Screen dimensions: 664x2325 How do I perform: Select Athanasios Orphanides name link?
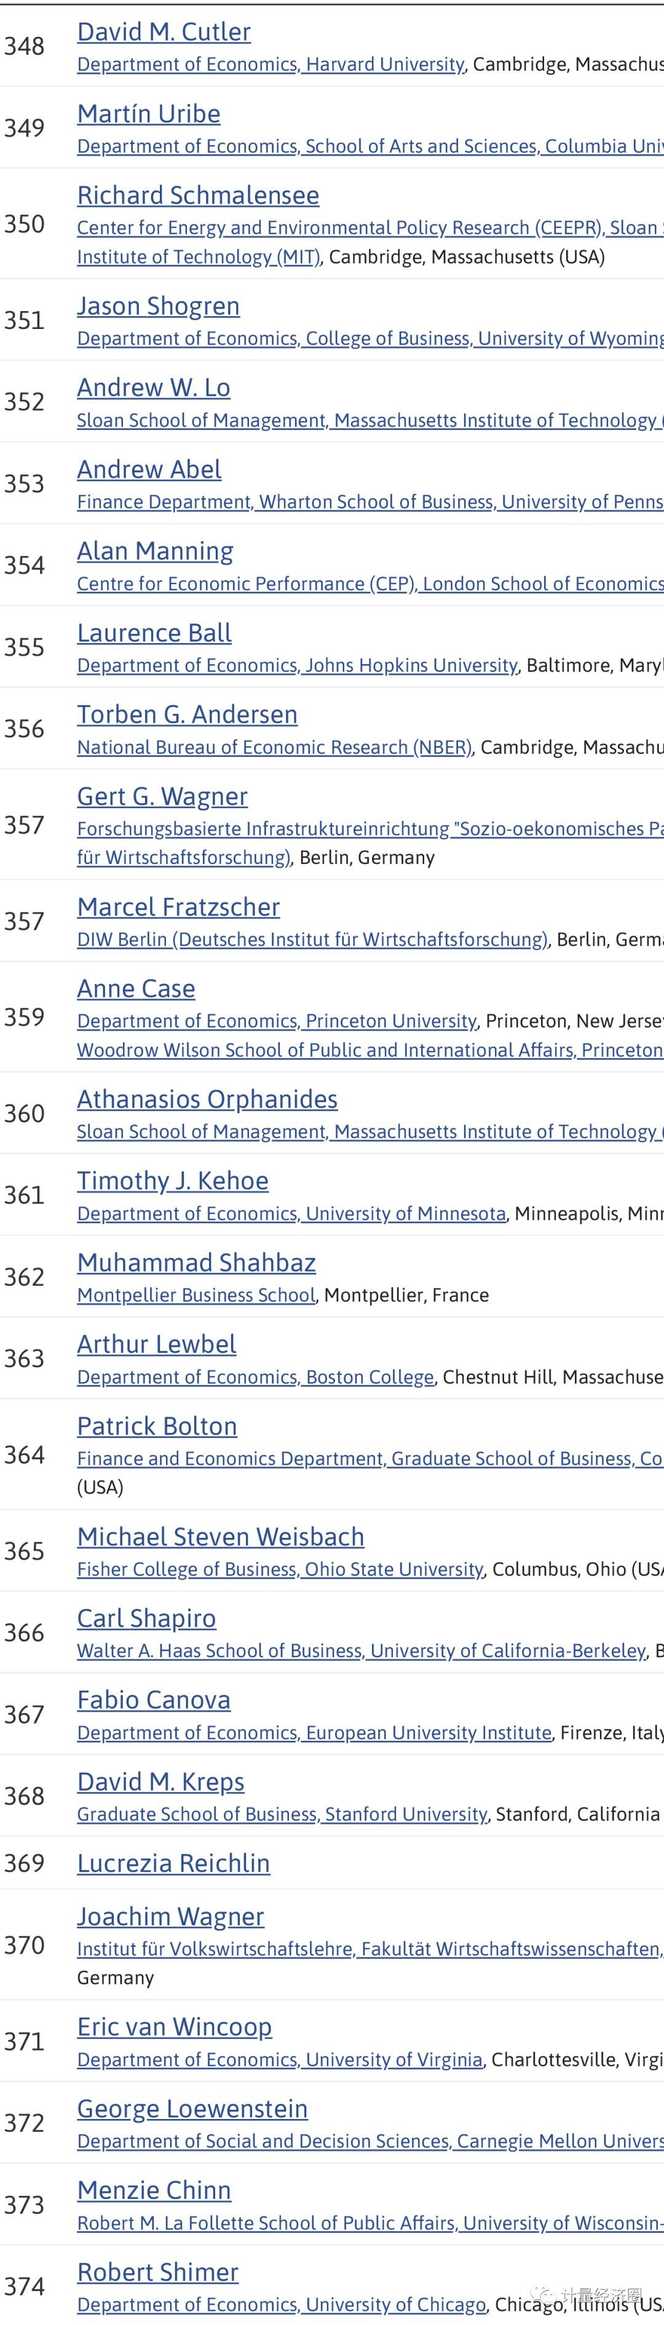(x=207, y=1099)
